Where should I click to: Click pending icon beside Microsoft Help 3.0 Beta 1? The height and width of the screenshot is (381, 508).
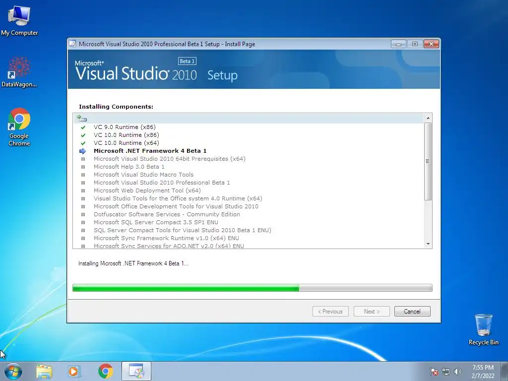(x=83, y=167)
